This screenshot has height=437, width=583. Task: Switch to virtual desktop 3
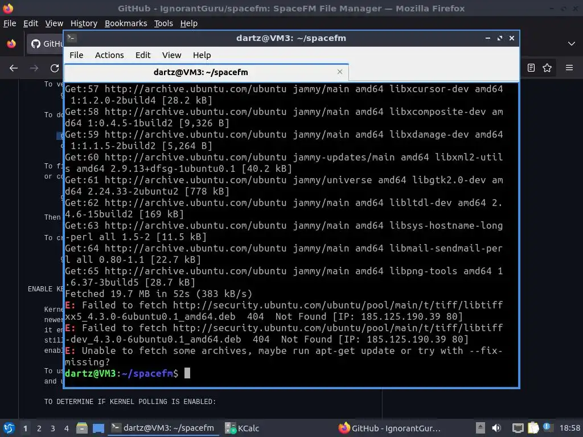[53, 428]
